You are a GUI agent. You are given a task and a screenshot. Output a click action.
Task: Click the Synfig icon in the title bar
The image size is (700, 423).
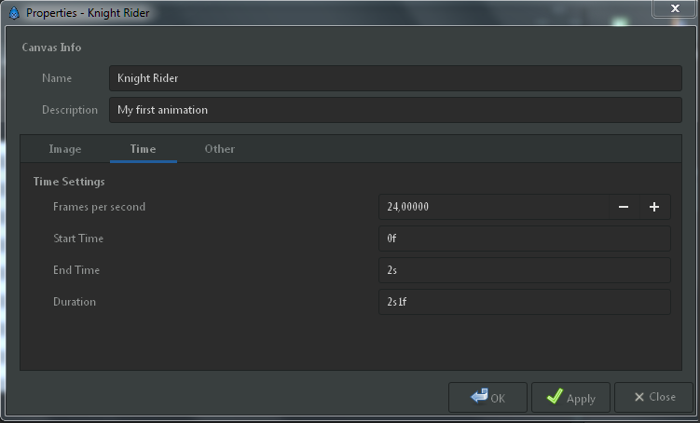14,13
